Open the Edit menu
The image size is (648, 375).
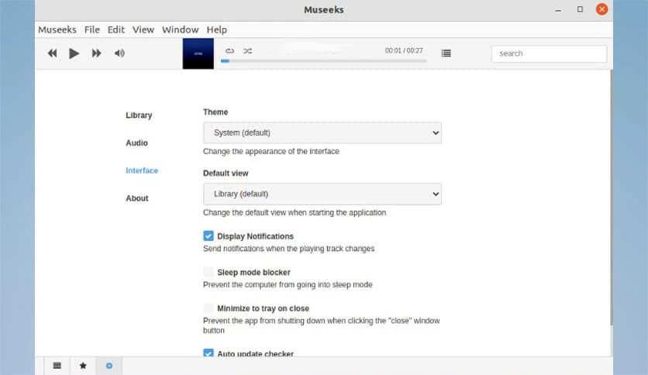point(116,29)
